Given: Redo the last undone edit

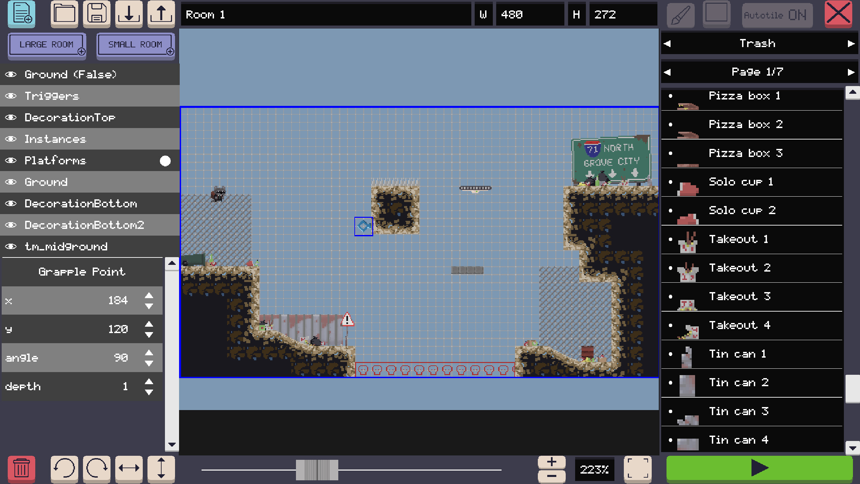Looking at the screenshot, I should (96, 469).
